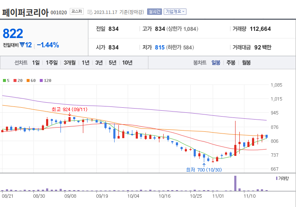Click the 1,085 price axis label
This screenshot has height=207, width=296.
tap(277, 85)
